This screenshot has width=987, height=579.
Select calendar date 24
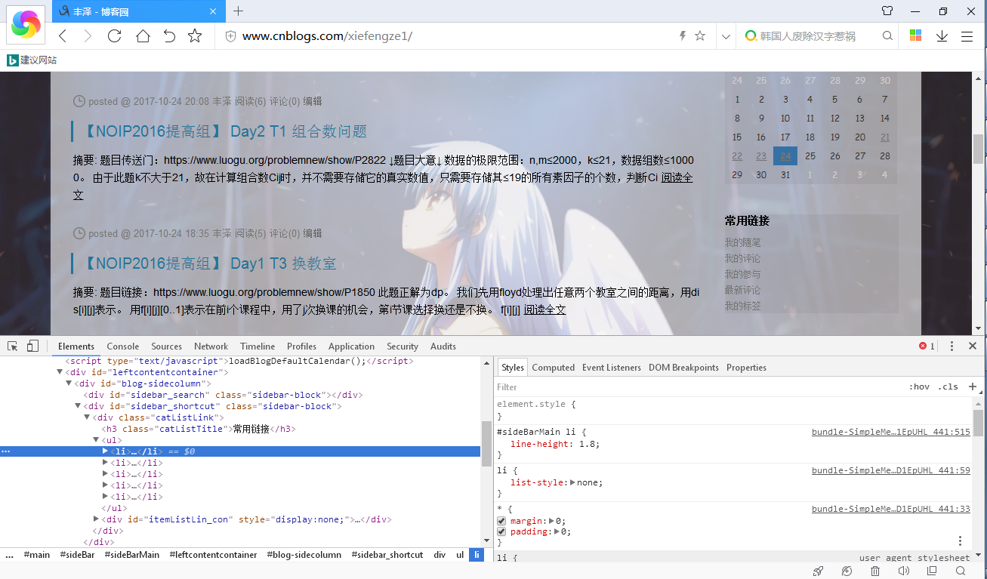[x=785, y=156]
